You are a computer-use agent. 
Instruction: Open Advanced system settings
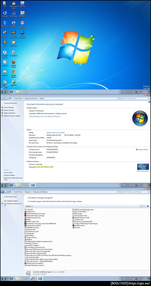point(12,116)
